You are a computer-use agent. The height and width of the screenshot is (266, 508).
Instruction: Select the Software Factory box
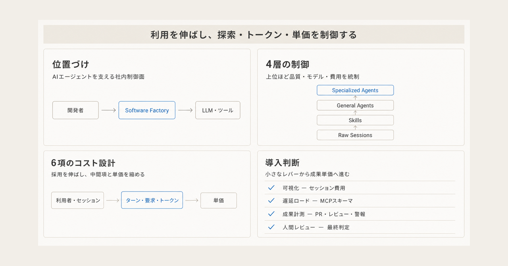click(147, 110)
